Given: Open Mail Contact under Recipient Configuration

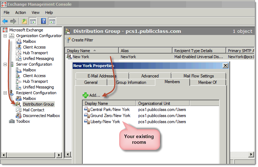Looking at the screenshot, I should click(x=34, y=110).
